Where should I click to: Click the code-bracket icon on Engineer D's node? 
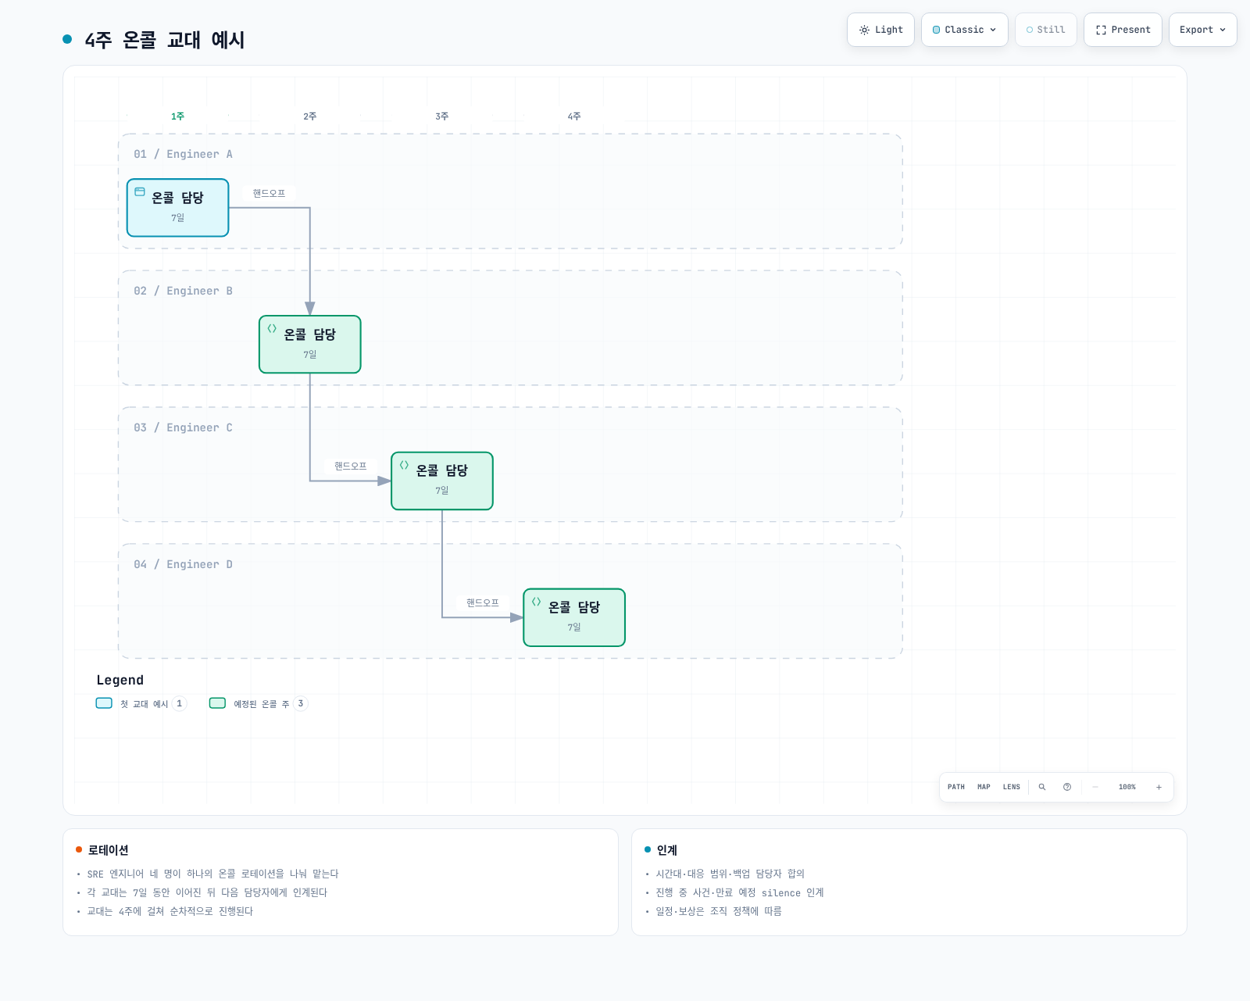536,601
